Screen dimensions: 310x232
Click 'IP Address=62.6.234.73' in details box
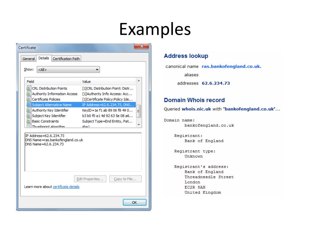pyautogui.click(x=45, y=136)
